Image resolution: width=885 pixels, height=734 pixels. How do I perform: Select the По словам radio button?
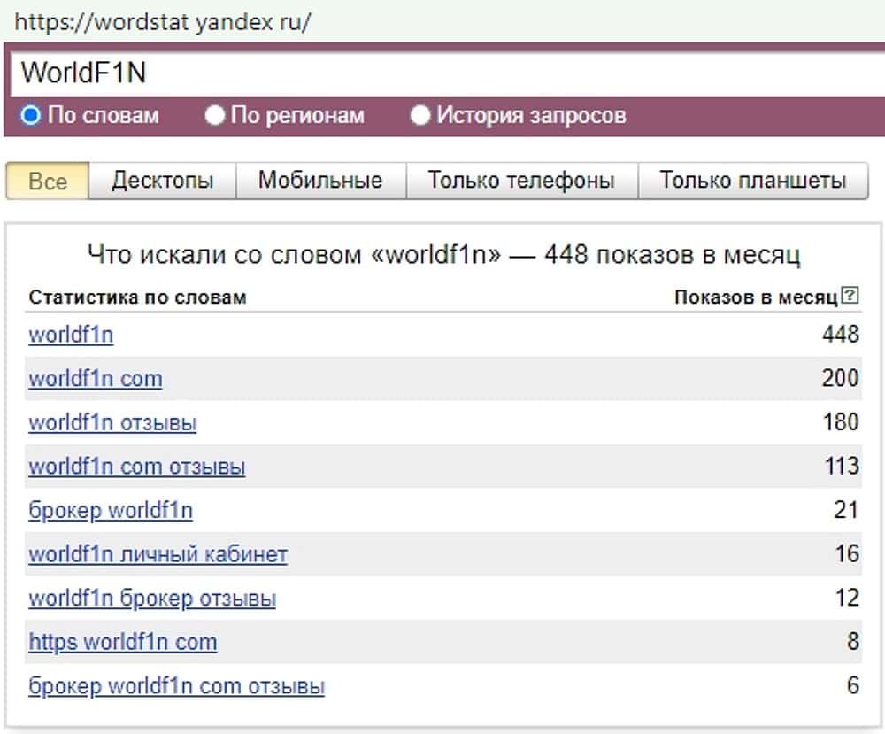tap(30, 115)
